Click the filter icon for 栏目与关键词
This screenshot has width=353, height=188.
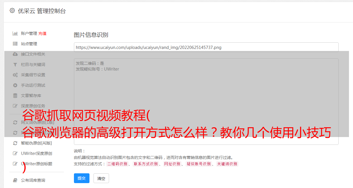coord(15,64)
